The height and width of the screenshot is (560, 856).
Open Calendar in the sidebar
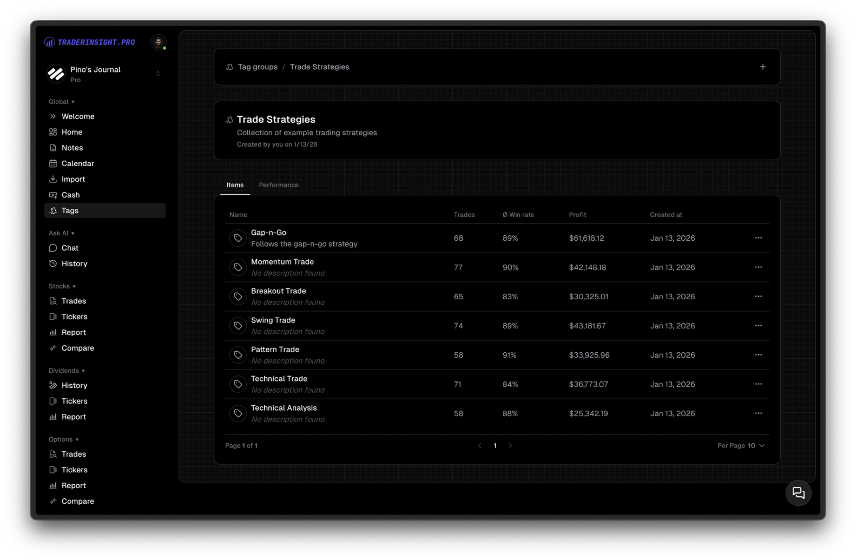pos(105,163)
